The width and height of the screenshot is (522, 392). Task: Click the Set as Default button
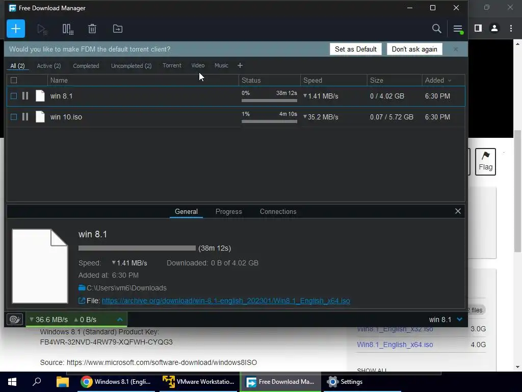(355, 50)
